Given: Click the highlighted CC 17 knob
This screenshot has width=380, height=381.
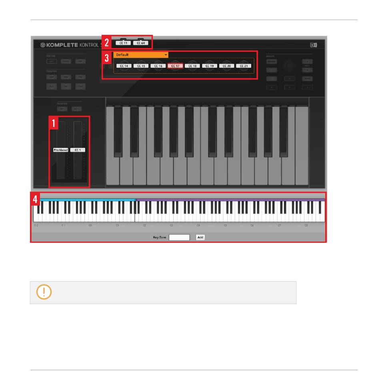Looking at the screenshot, I should point(175,66).
